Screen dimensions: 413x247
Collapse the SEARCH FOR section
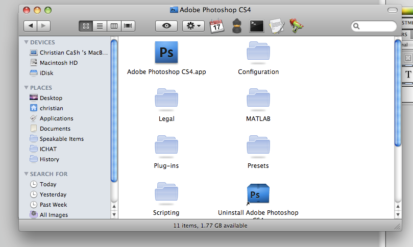click(26, 174)
